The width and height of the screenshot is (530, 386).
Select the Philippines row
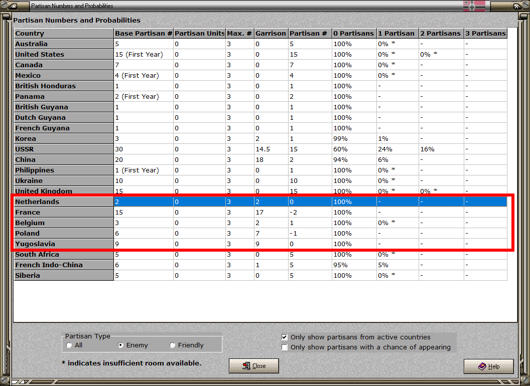pos(260,170)
